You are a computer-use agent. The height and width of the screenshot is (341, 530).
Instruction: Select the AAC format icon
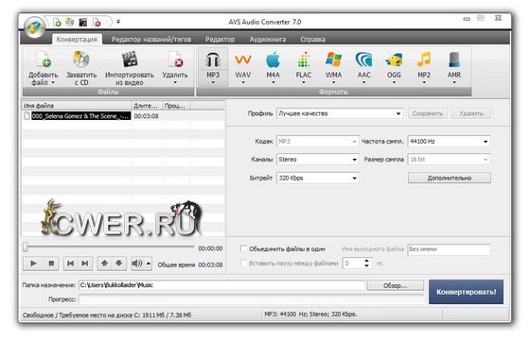363,60
